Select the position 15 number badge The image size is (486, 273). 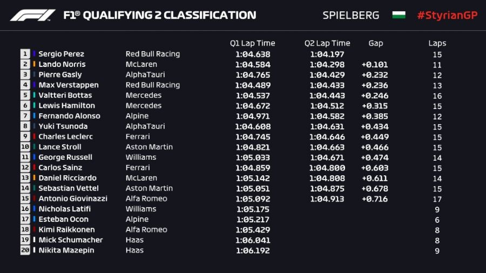[x=25, y=199]
